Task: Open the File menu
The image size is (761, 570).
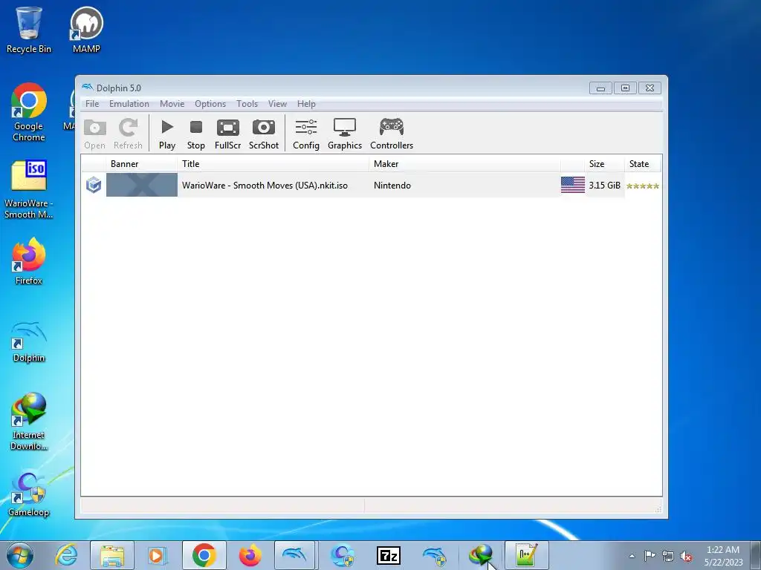Action: click(x=92, y=104)
